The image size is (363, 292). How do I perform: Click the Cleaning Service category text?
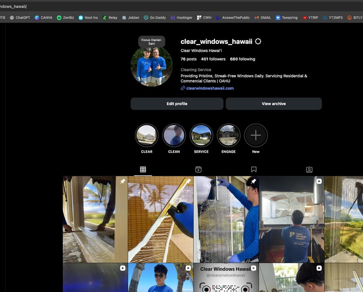point(196,70)
